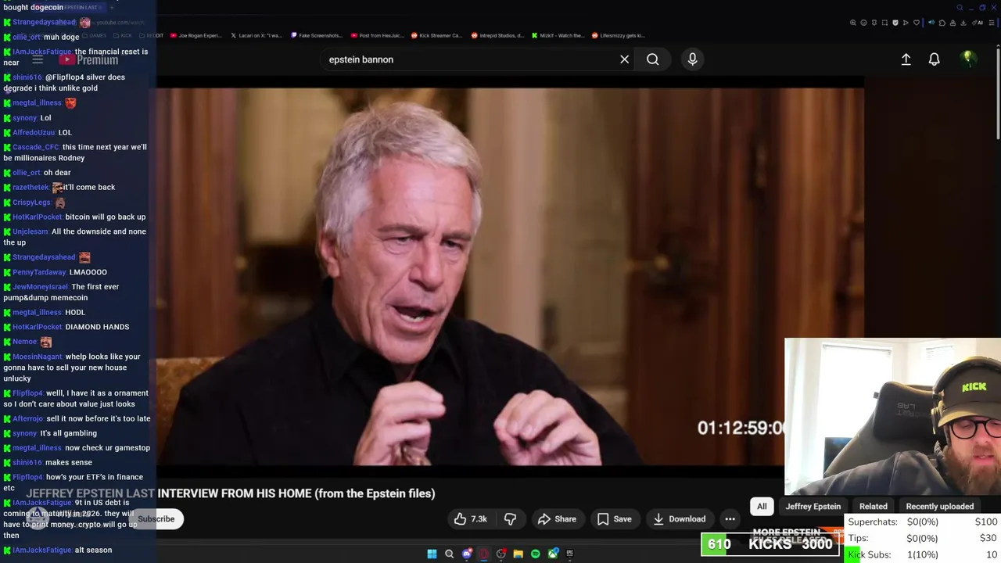The width and height of the screenshot is (1001, 563).
Task: Click chat username 'Cascade_CFC'
Action: (x=35, y=147)
